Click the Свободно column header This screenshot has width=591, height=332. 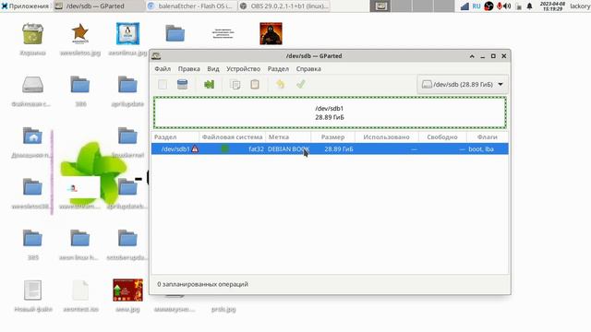(442, 137)
